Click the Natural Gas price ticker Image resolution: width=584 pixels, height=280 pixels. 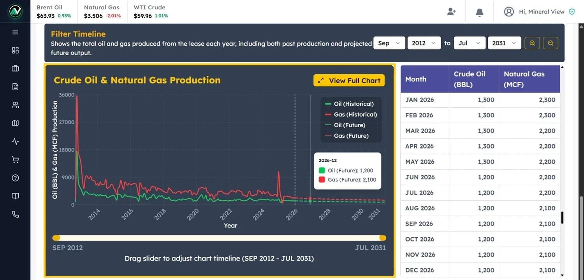(x=102, y=12)
